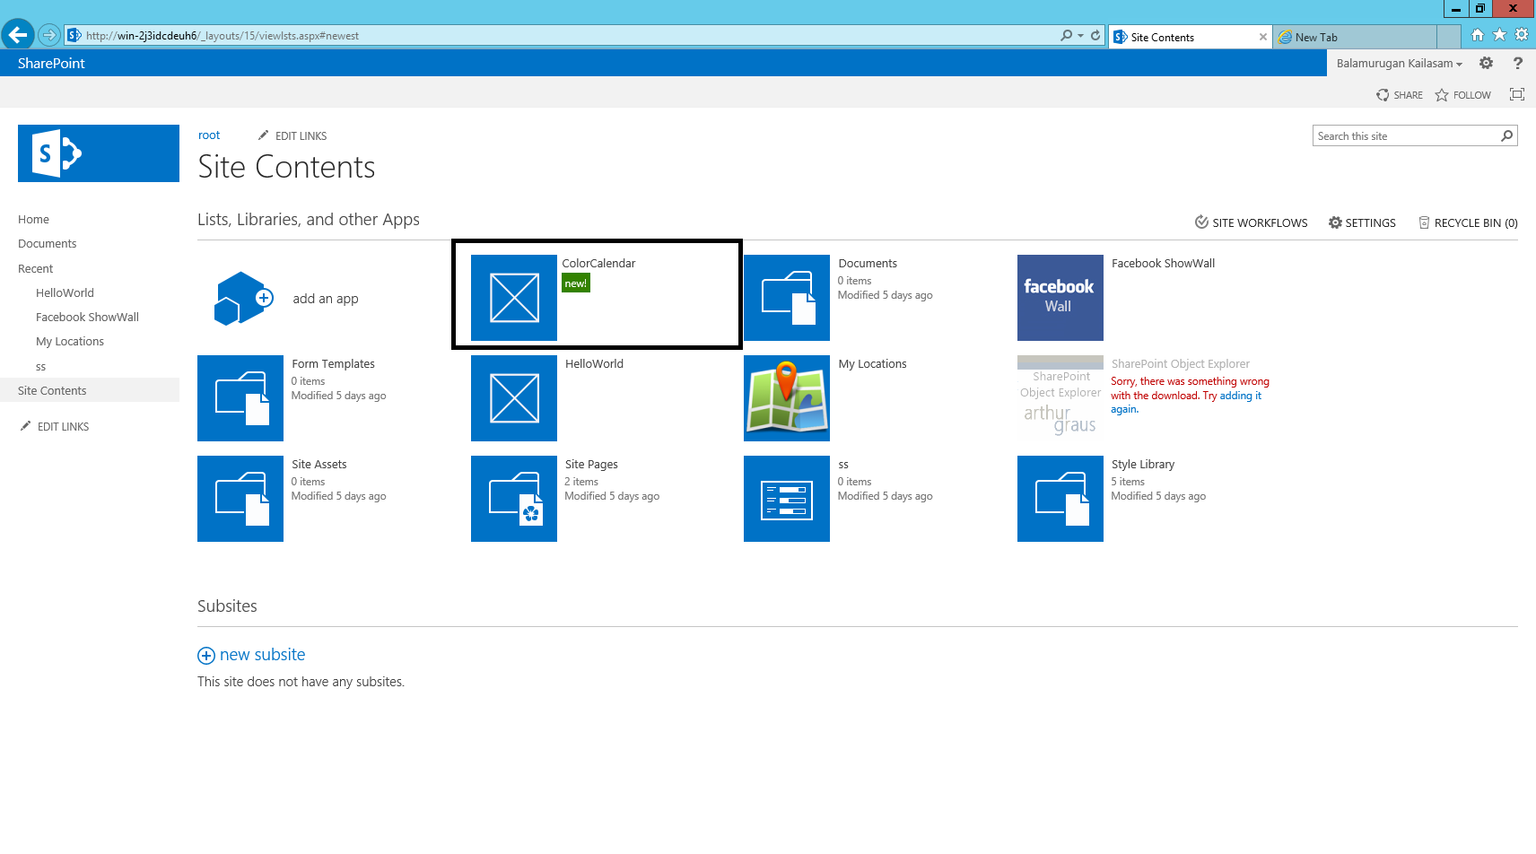Screen dimensions: 1536x854
Task: Open the HelloWorld app tile icon
Action: 514,398
